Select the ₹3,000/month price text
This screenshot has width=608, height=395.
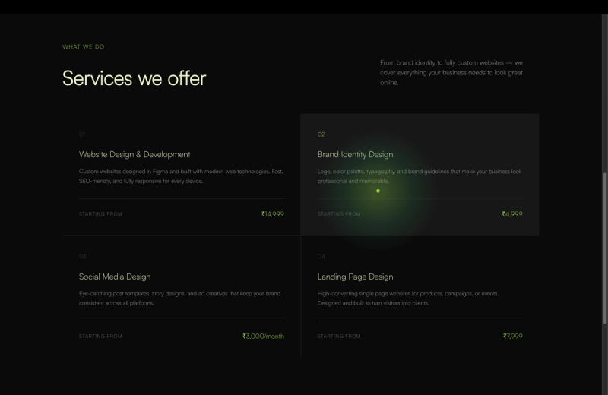point(263,336)
